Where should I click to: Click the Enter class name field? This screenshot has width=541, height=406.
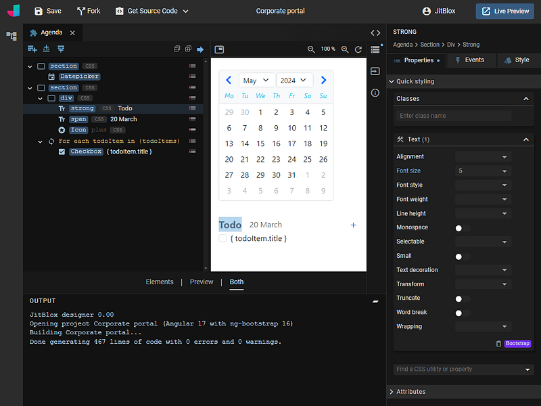tap(453, 116)
